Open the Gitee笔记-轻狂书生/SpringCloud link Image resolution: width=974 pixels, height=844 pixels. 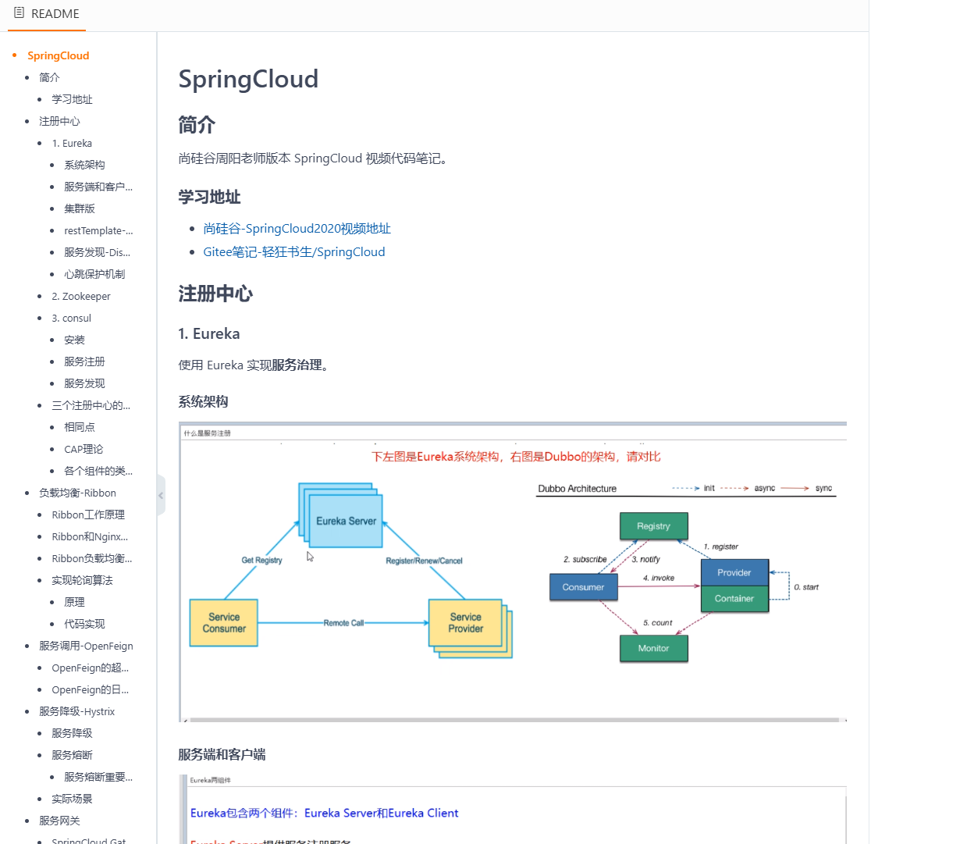[x=294, y=252]
